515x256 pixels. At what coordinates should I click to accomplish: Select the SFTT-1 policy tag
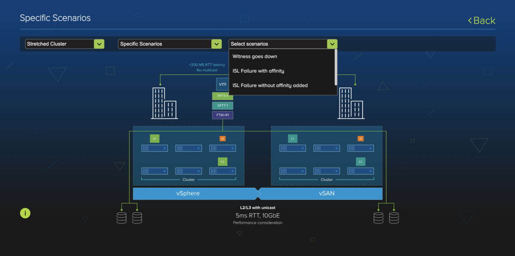[222, 106]
